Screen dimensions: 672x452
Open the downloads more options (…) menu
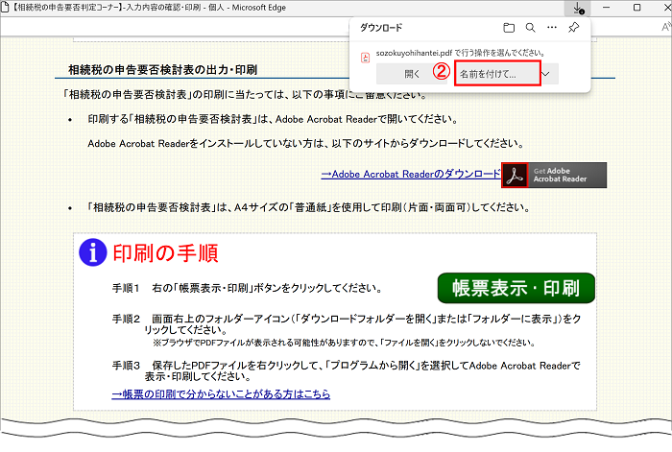pyautogui.click(x=551, y=28)
